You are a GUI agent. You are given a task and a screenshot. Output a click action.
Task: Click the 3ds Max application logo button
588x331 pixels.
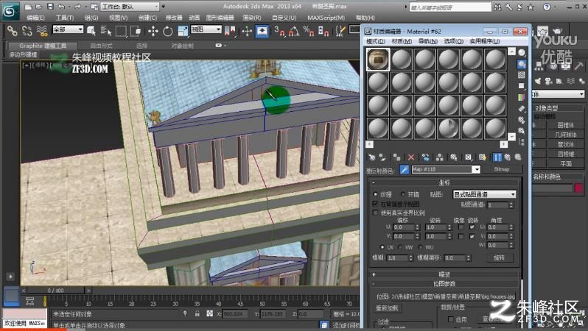click(x=10, y=11)
